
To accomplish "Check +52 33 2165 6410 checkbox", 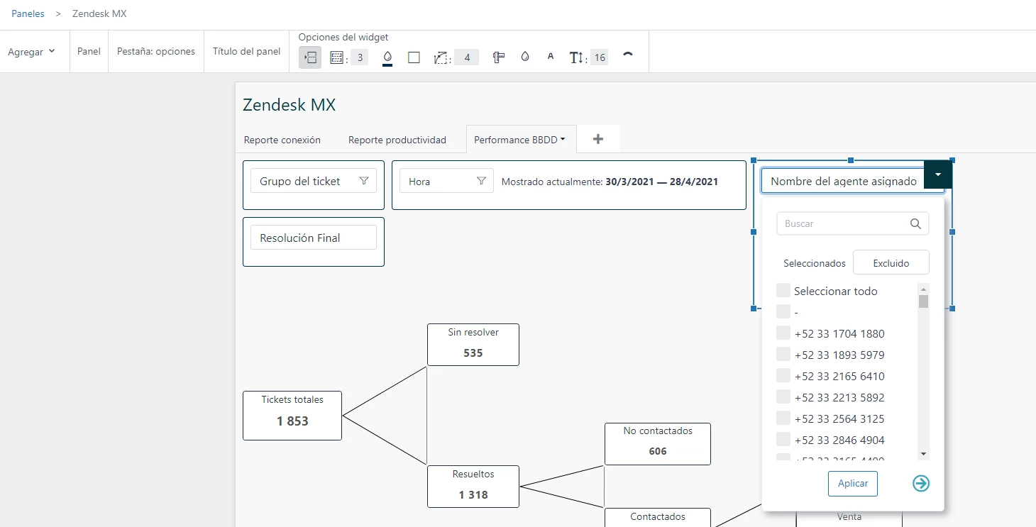I will [x=783, y=376].
